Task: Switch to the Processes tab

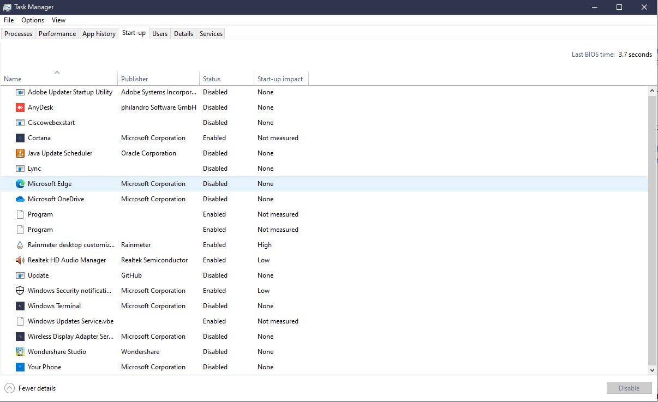Action: point(19,34)
